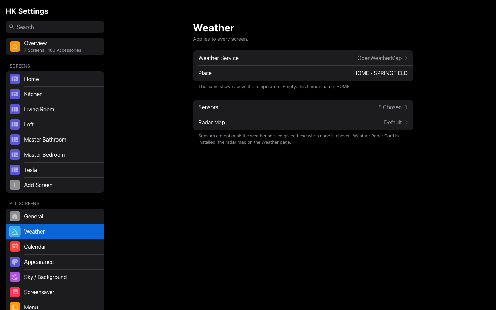Select Calendar in All Screens
The width and height of the screenshot is (496, 310).
click(55, 247)
